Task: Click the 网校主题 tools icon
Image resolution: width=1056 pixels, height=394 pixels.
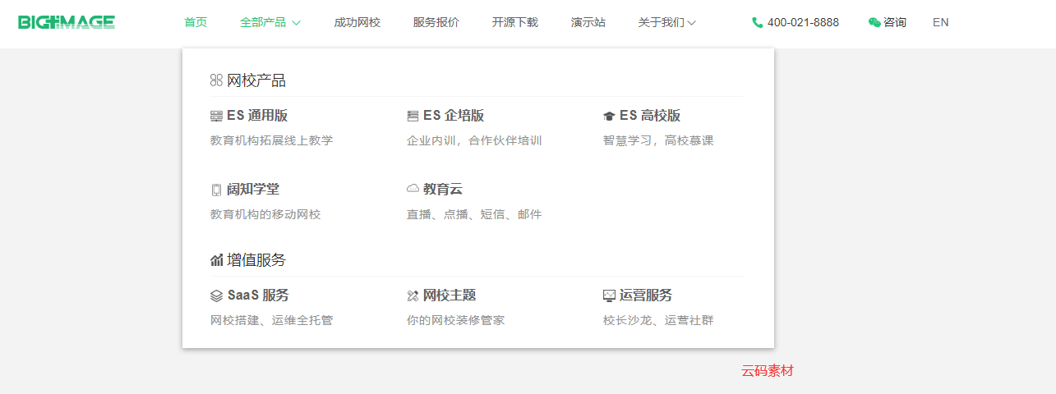Action: tap(413, 296)
